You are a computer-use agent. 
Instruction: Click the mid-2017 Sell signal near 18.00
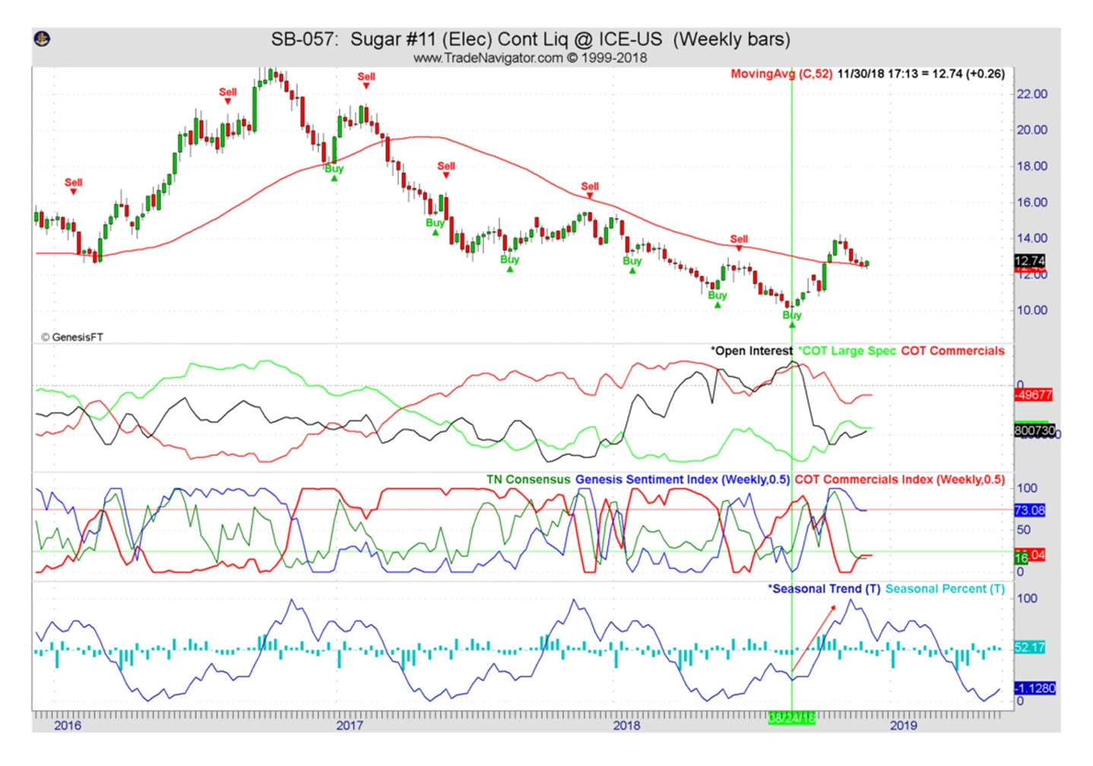tap(446, 169)
